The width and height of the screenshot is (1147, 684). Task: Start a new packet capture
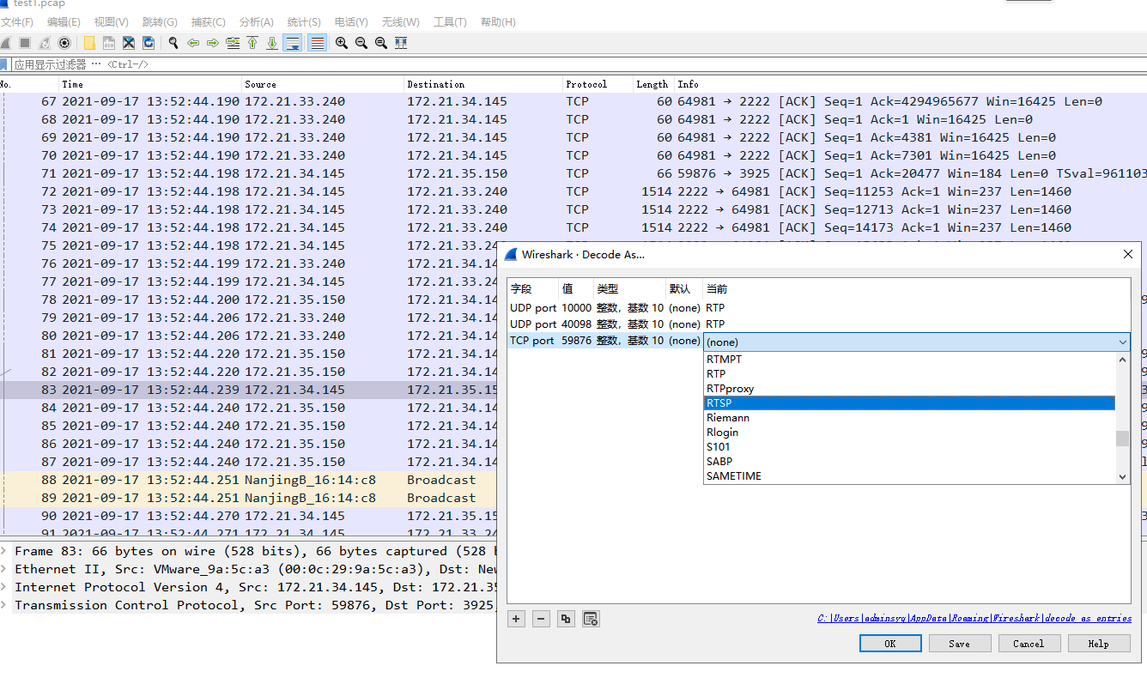(x=8, y=43)
